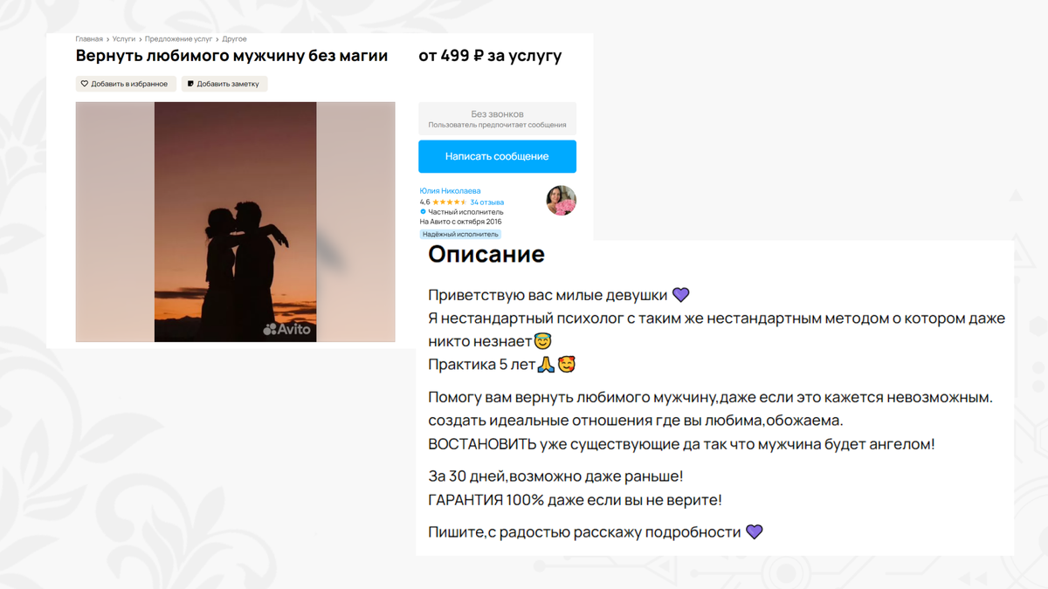Image resolution: width=1048 pixels, height=589 pixels.
Task: Open the seller's profile avatar photo
Action: tap(561, 201)
